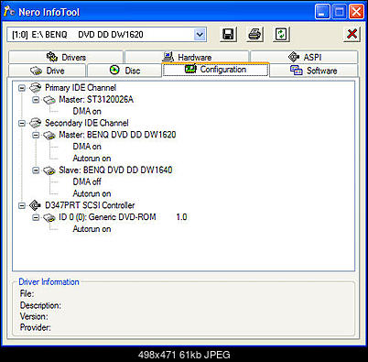This screenshot has width=368, height=362.
Task: Click the Secondary IDE Channel controller icon
Action: pos(35,123)
